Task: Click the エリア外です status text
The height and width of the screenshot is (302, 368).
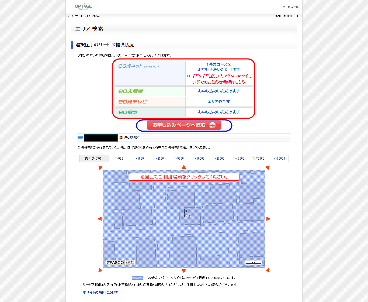Action: coord(219,102)
